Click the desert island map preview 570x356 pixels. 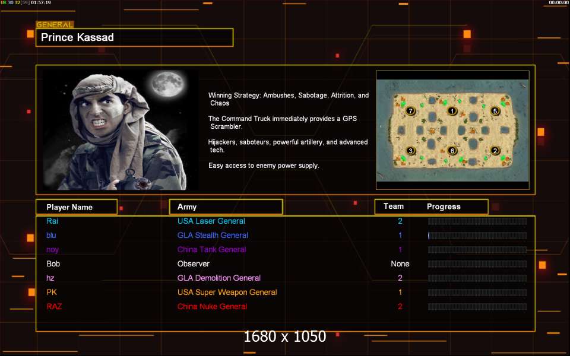click(x=452, y=131)
